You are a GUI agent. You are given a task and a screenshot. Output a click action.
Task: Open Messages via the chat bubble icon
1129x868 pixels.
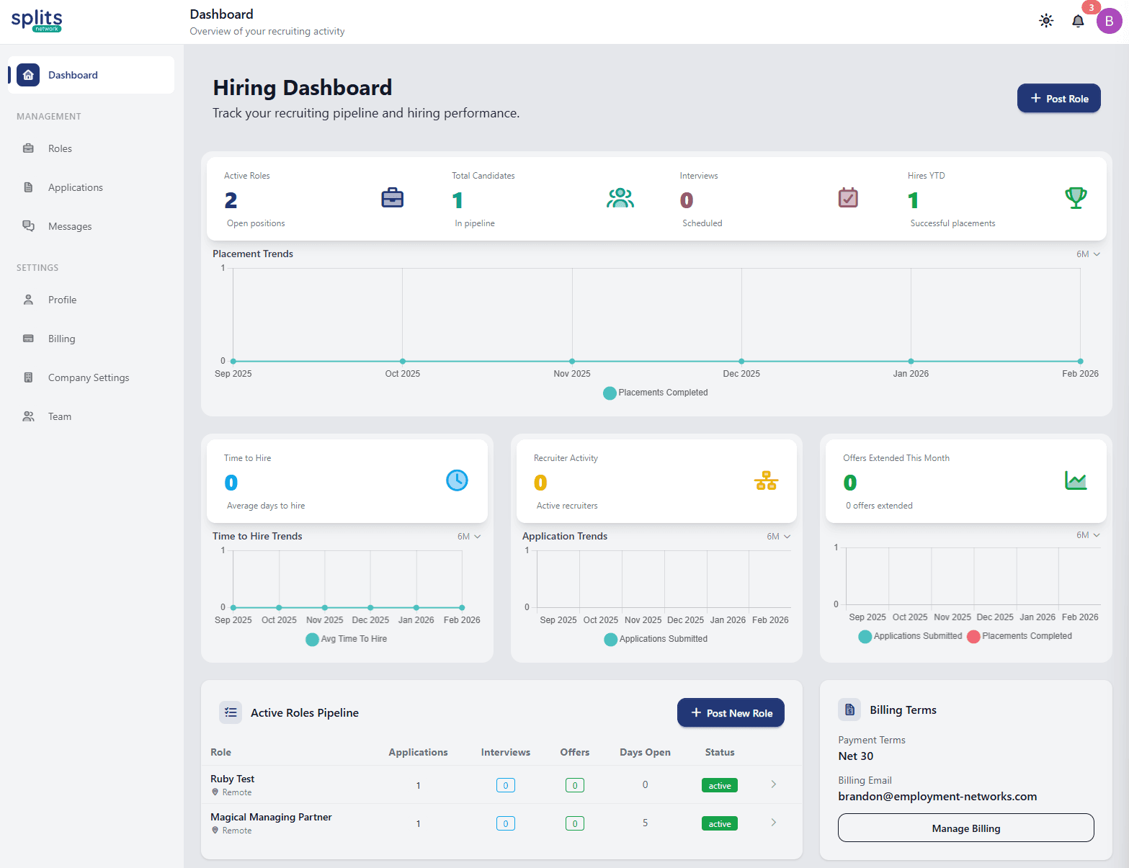tap(29, 225)
